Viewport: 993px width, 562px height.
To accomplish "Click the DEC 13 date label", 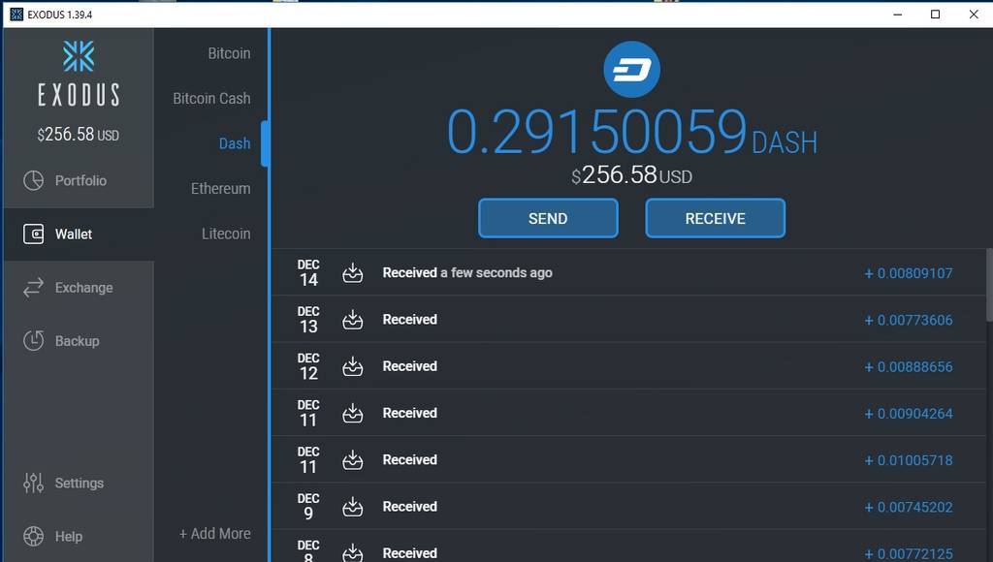I will pyautogui.click(x=308, y=320).
